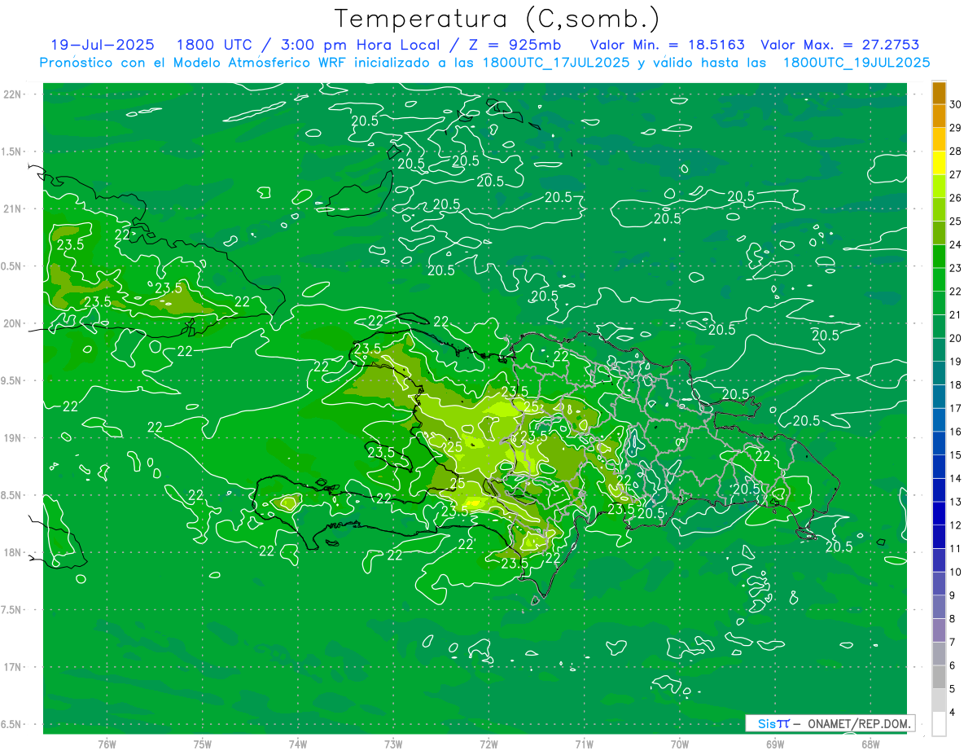Click 'Valor Max. = 27.2753'
This screenshot has width=977, height=755.
[x=839, y=45]
